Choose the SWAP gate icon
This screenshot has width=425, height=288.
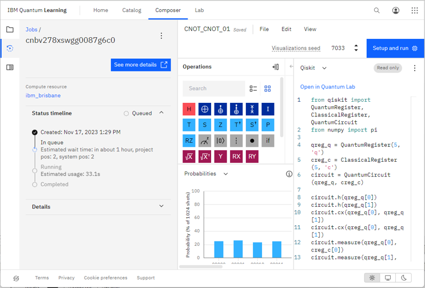(x=252, y=109)
